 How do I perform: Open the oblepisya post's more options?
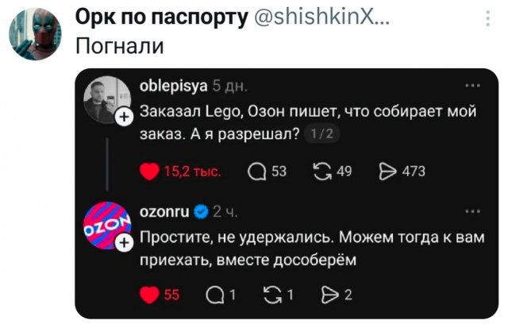point(473,86)
